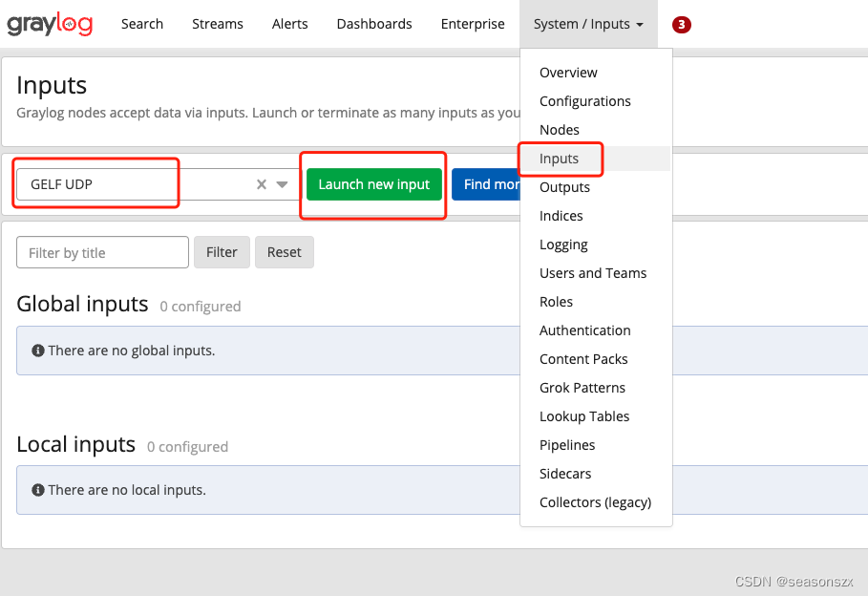Click the There are no local inputs message
Viewport: 868px width, 596px height.
[x=127, y=490]
